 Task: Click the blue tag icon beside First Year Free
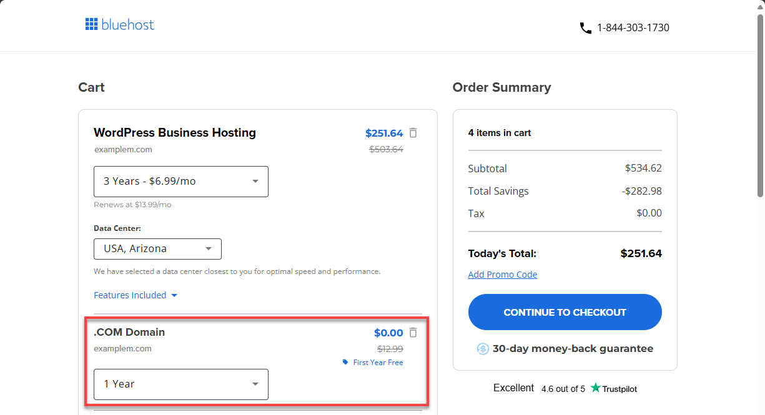tap(345, 362)
